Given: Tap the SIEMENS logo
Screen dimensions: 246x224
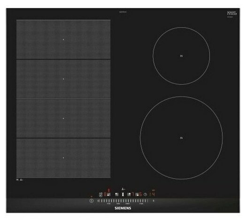Looking at the screenshot, I should coord(123,208).
